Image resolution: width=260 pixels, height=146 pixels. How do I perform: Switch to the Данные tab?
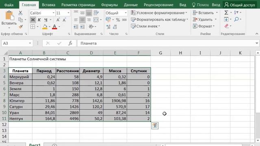(x=131, y=5)
